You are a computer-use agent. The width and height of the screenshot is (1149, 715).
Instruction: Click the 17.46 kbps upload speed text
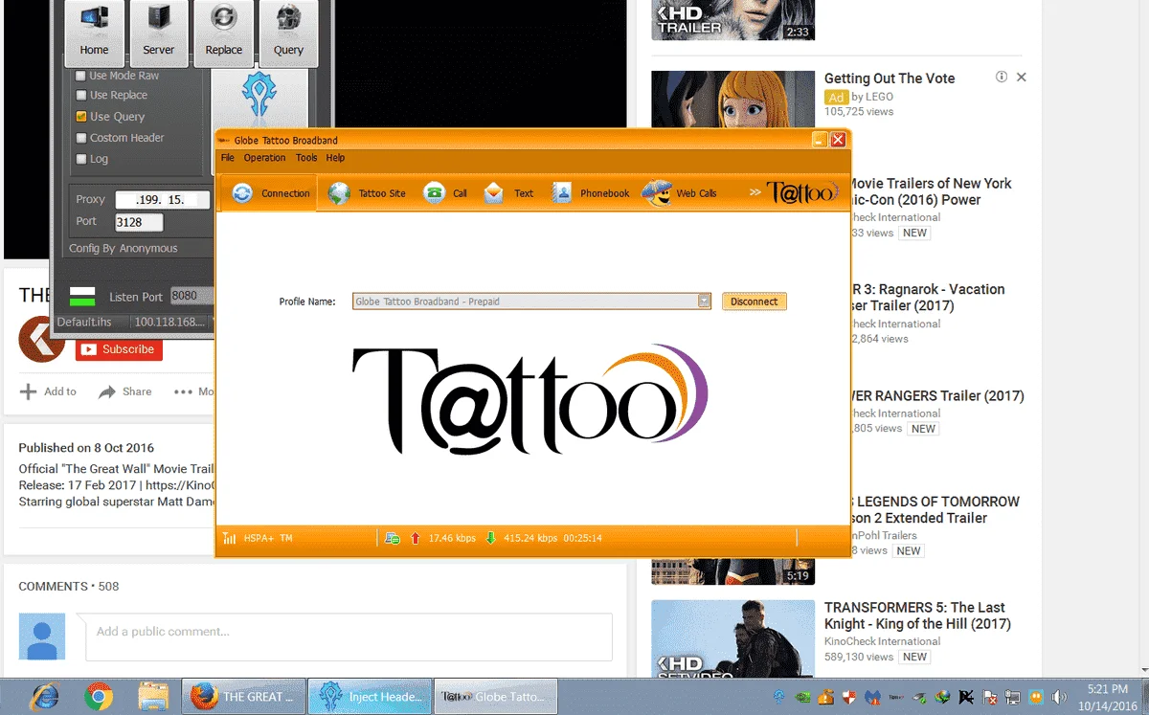click(x=452, y=539)
